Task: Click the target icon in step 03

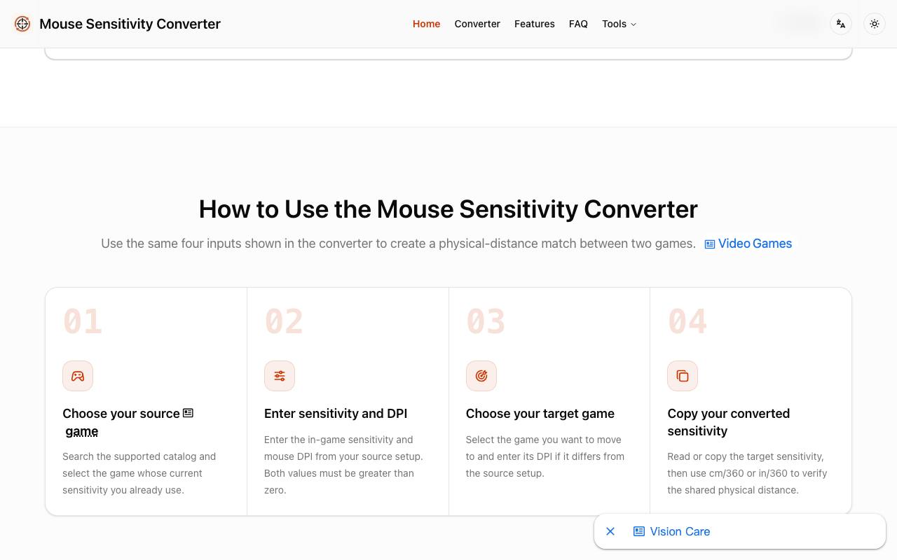Action: point(481,376)
